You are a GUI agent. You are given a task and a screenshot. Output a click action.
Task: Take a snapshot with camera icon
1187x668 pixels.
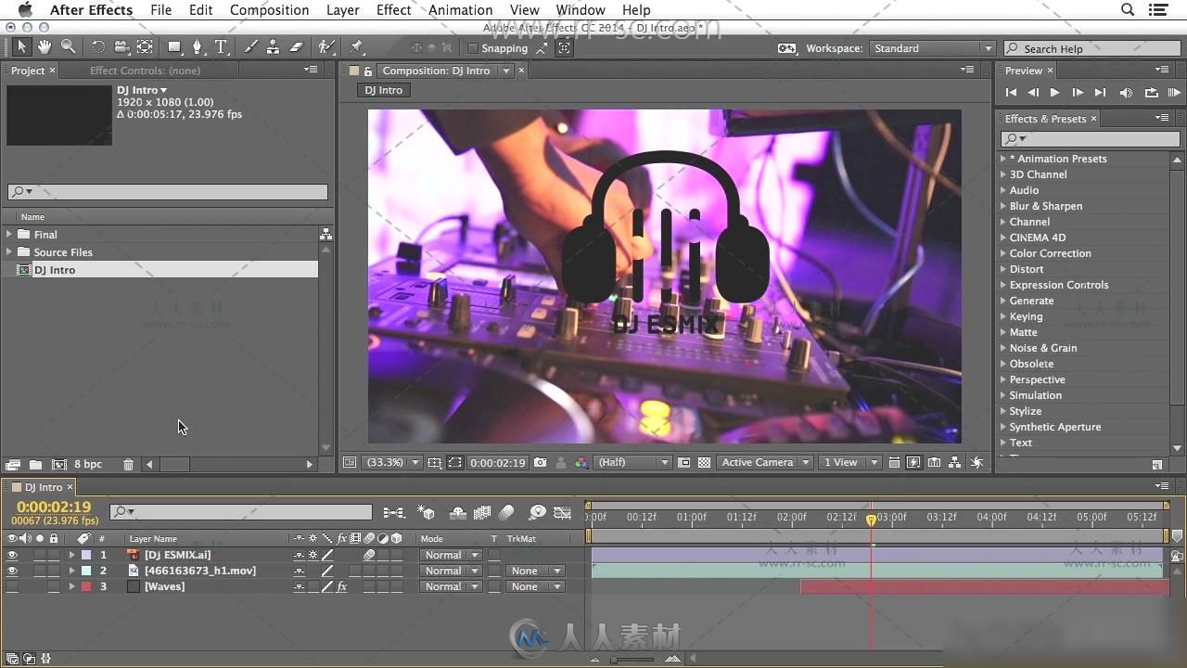541,462
